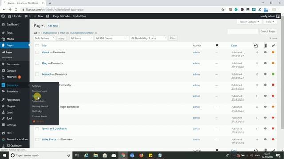Tick the checkbox for Terms and Conditions
This screenshot has height=159, width=284.
[x=37, y=129]
